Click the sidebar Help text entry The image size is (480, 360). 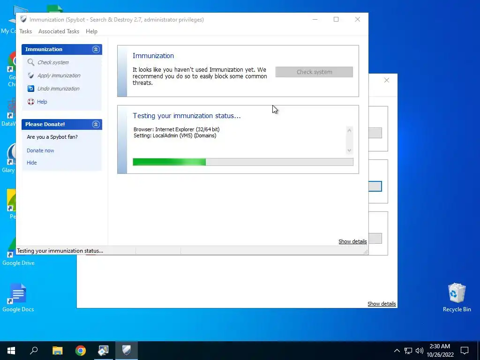42,102
